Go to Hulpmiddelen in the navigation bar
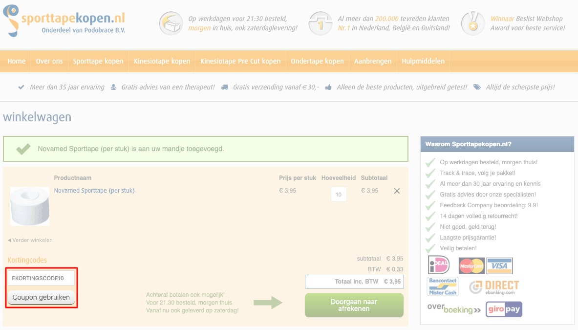Image resolution: width=578 pixels, height=330 pixels. 423,61
